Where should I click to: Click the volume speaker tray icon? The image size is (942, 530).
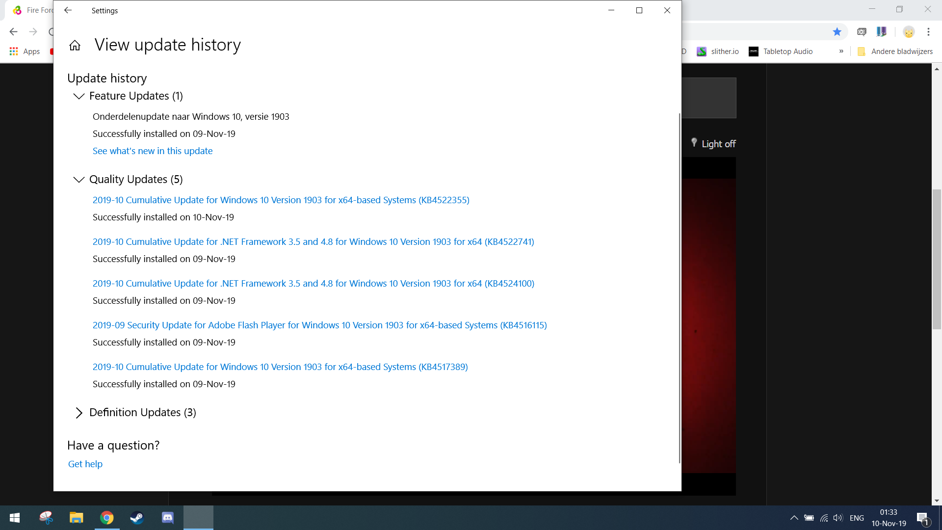click(838, 518)
